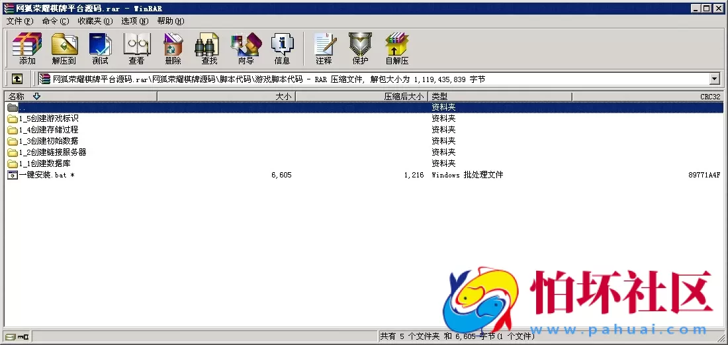The image size is (728, 345).
Task: Click the size value 6,605
Action: [x=281, y=175]
